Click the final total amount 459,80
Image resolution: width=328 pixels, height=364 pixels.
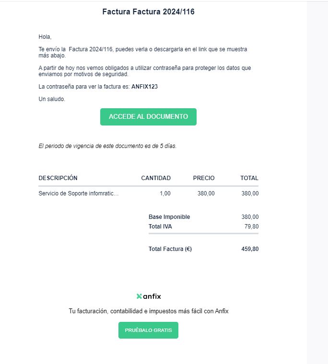pos(250,249)
